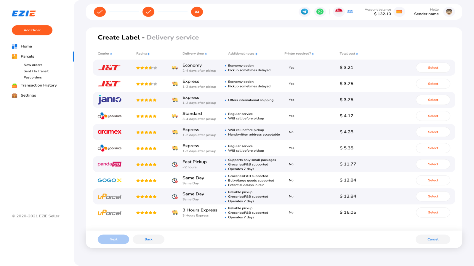This screenshot has width=474, height=266.
Task: Click the completed first step checkmark
Action: pos(100,12)
